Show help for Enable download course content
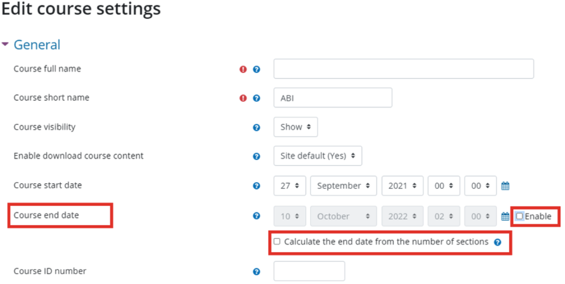This screenshot has height=284, width=565. (256, 156)
